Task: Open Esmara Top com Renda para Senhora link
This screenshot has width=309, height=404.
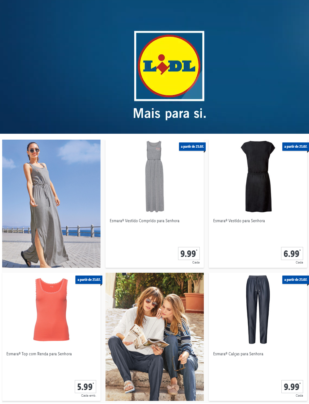Action: coord(39,354)
